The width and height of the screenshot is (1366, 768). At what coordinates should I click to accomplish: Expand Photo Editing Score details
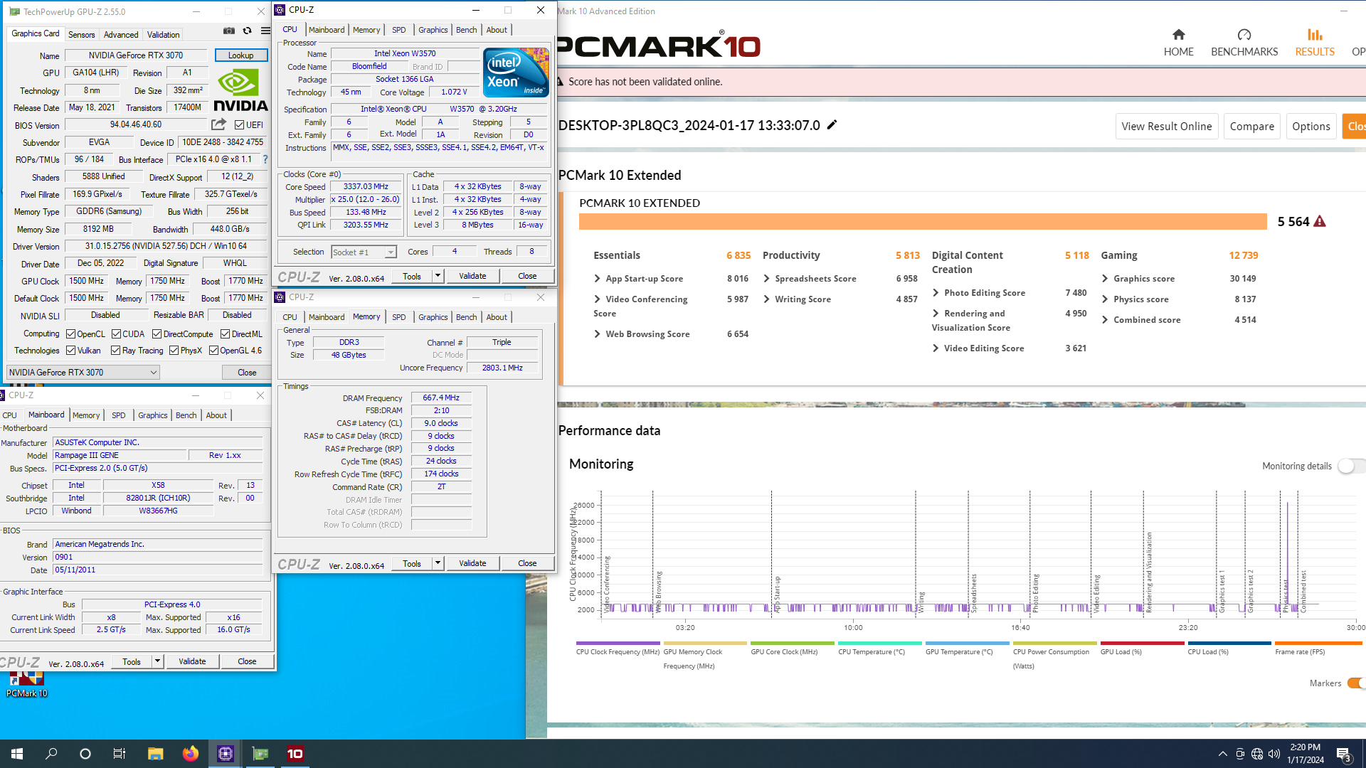(x=936, y=293)
